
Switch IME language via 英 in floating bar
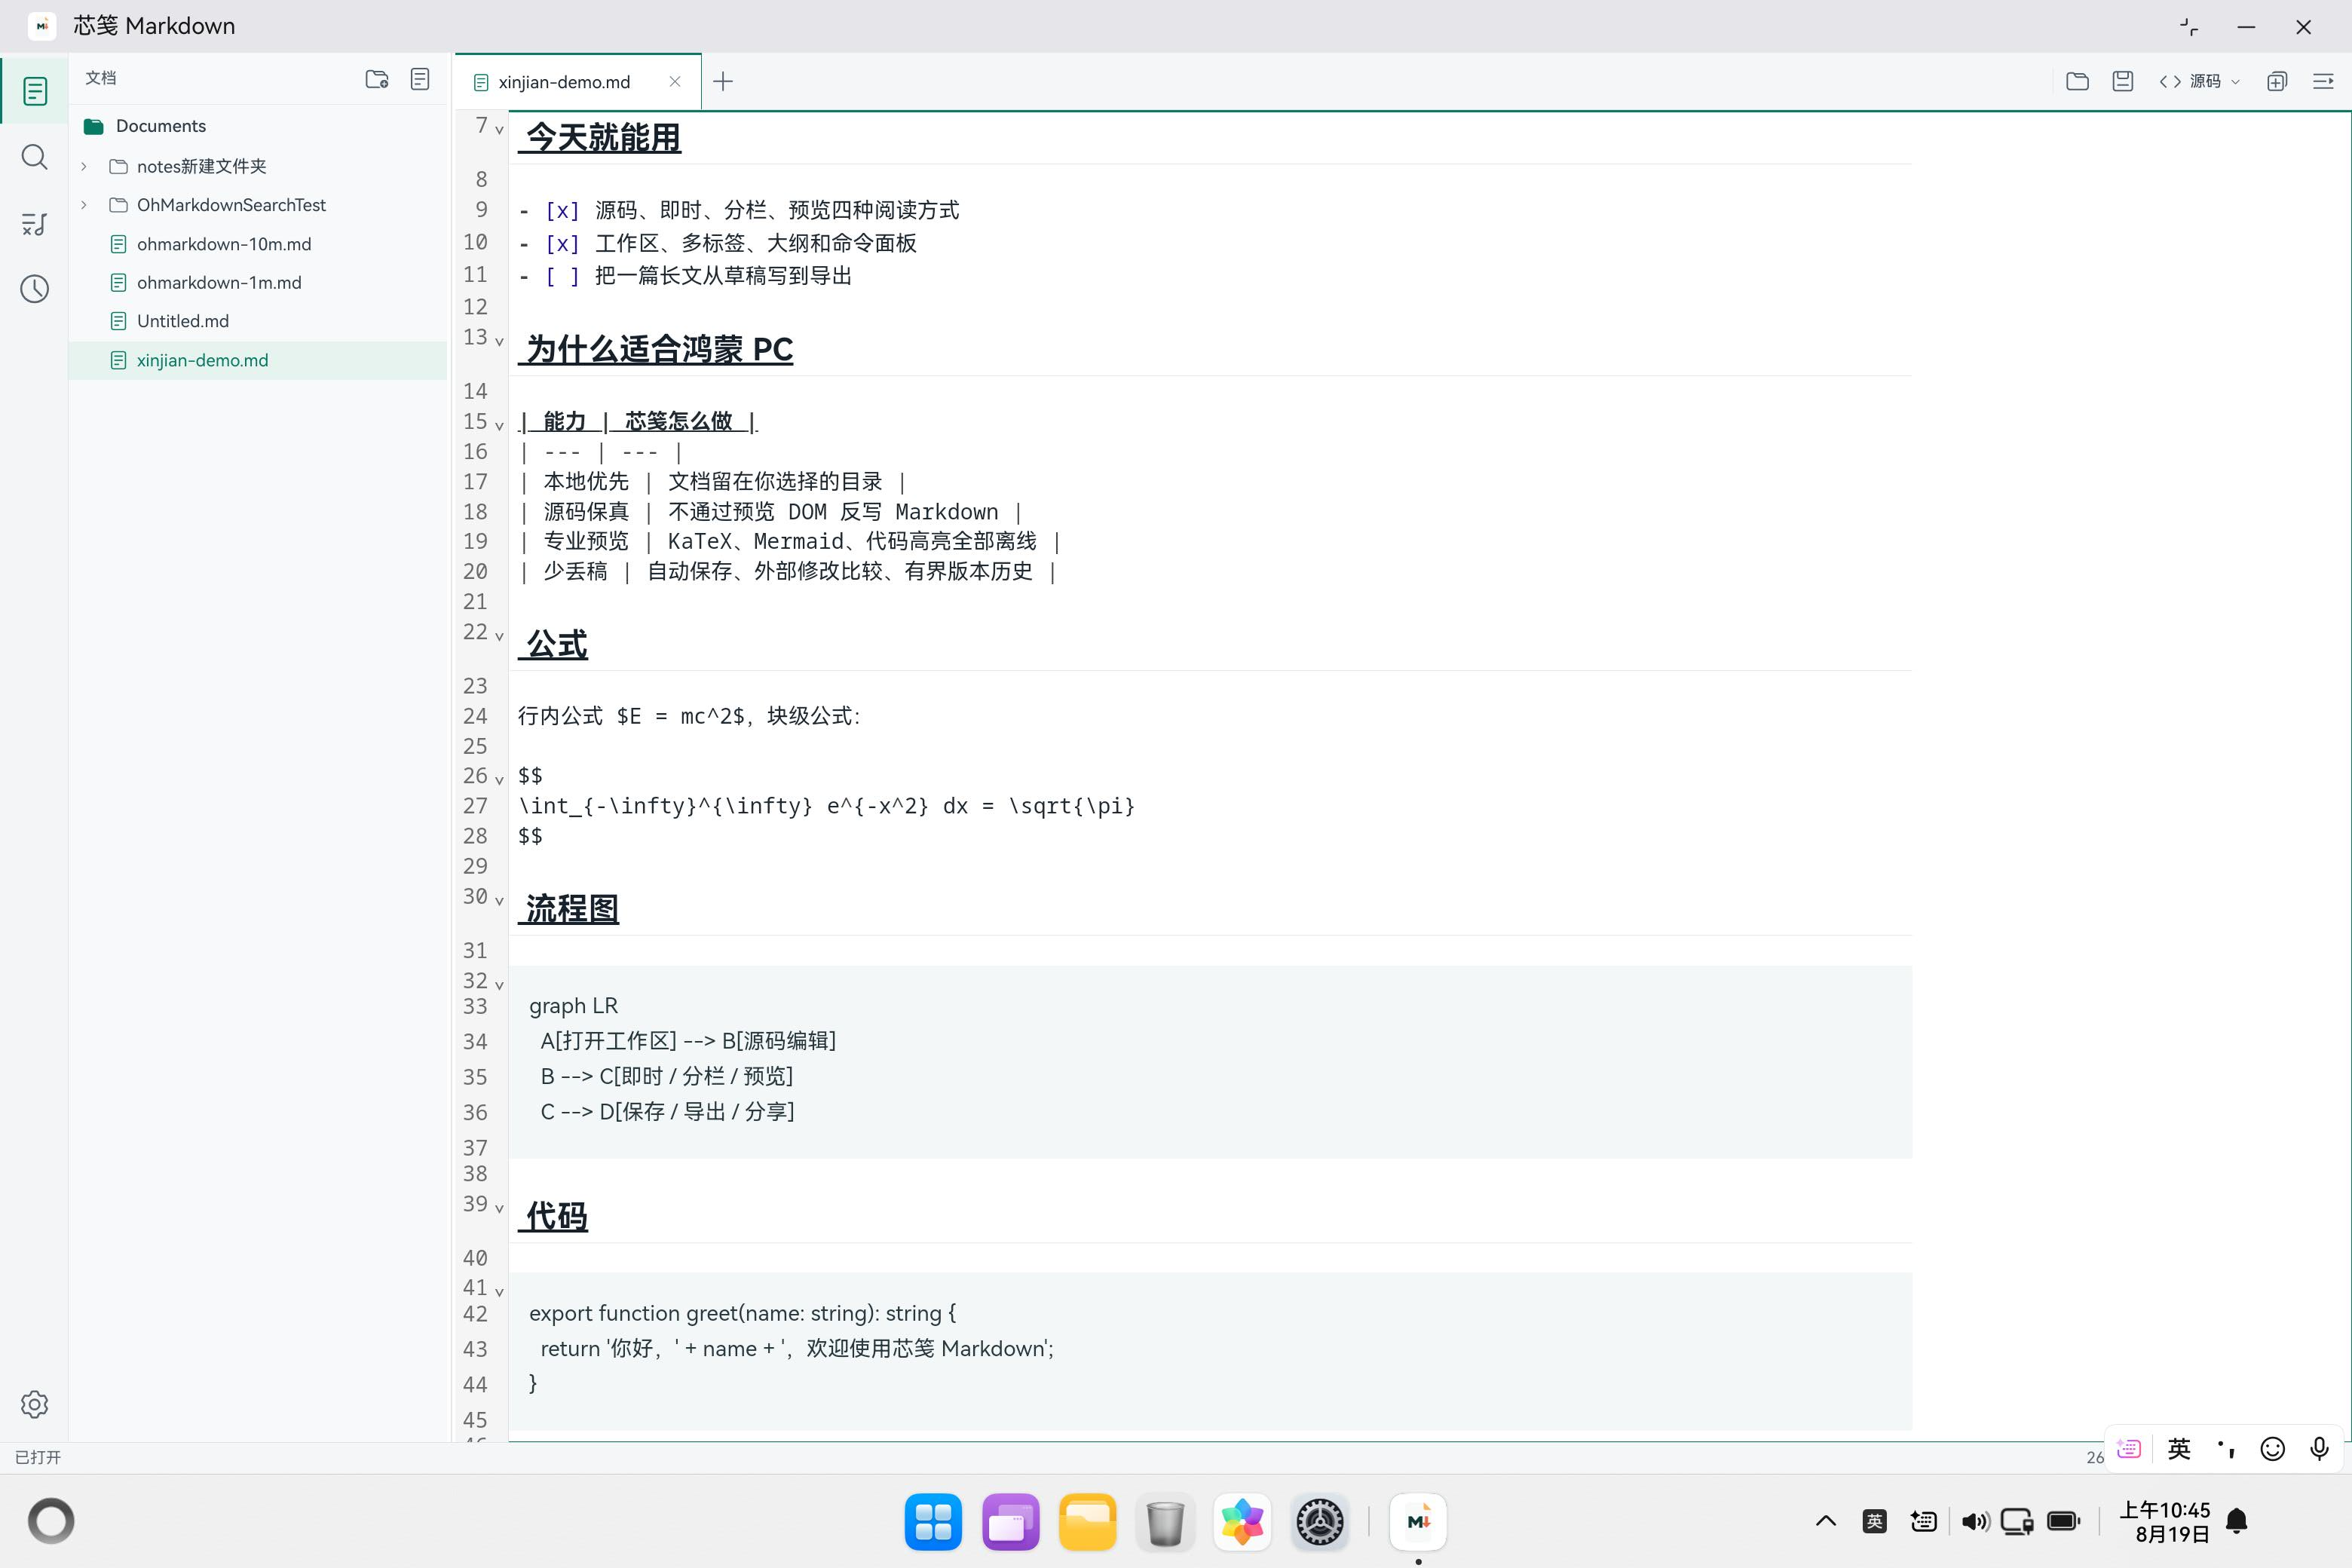point(2179,1449)
